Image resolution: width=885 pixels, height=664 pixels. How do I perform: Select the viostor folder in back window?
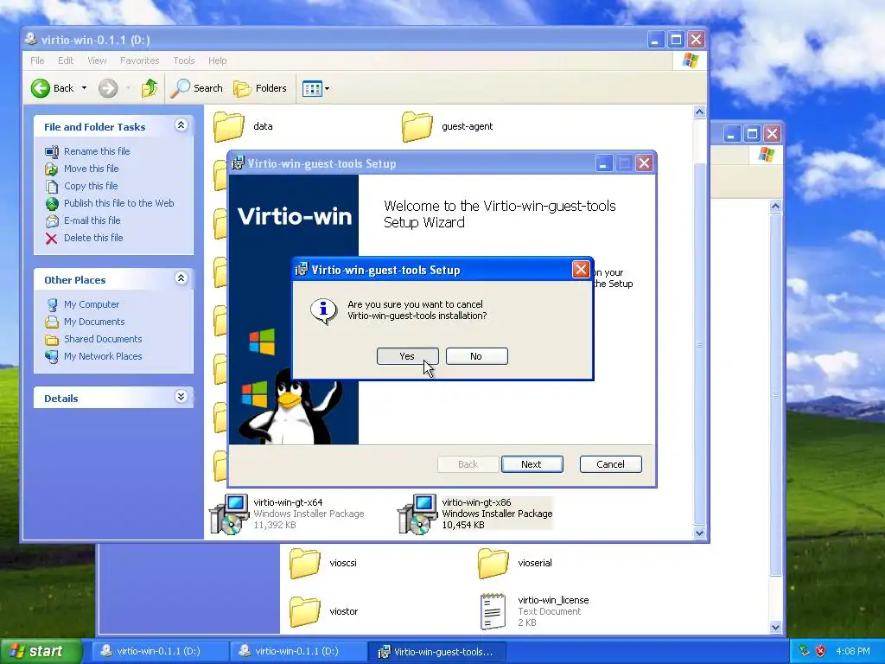pyautogui.click(x=305, y=611)
